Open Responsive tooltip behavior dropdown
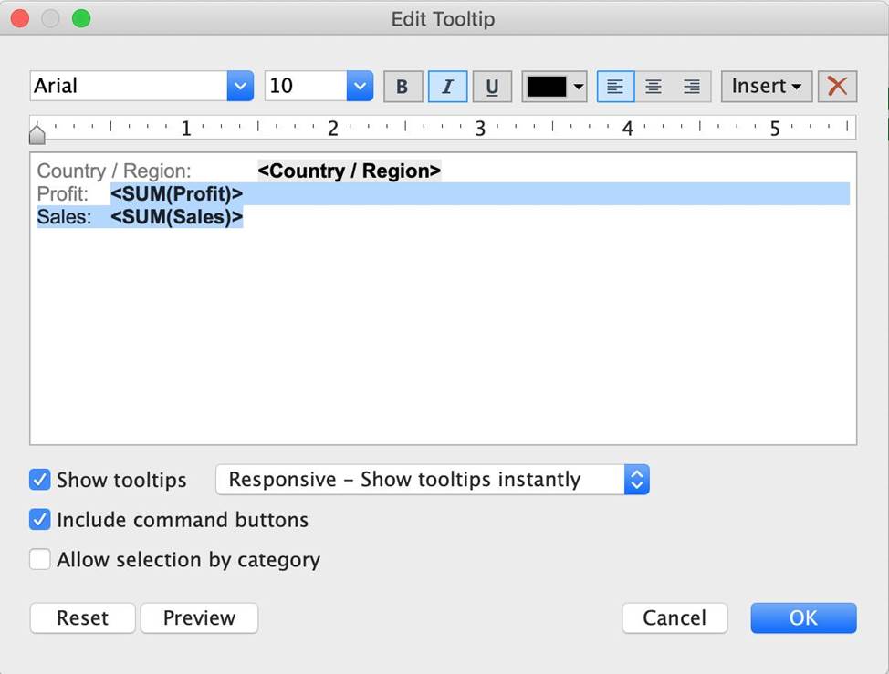 637,480
